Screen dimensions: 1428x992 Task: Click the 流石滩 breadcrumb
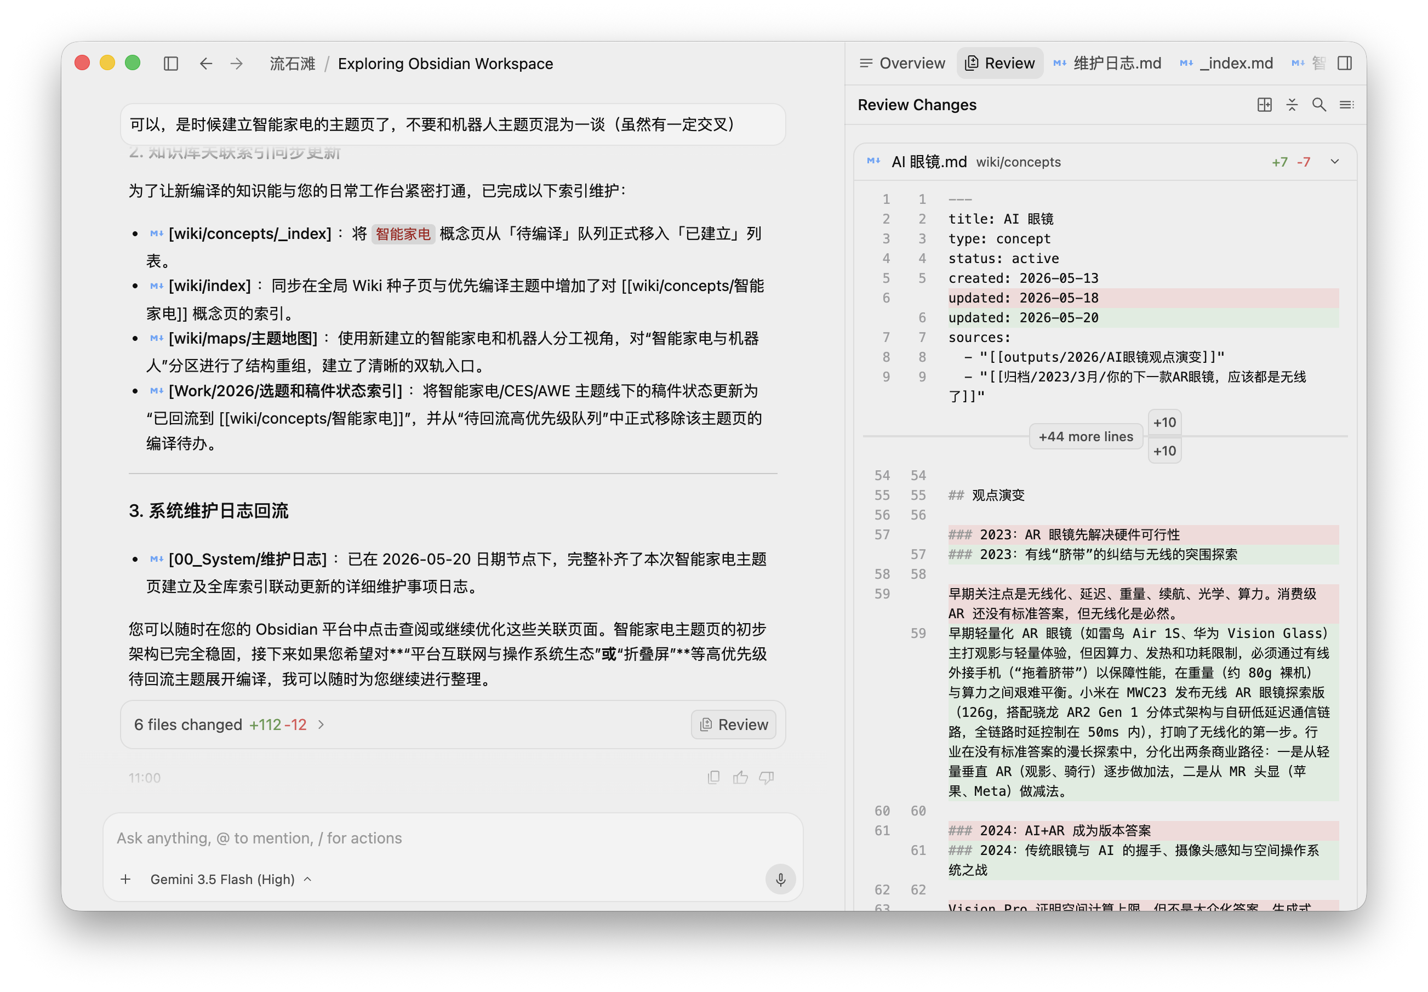coord(292,64)
